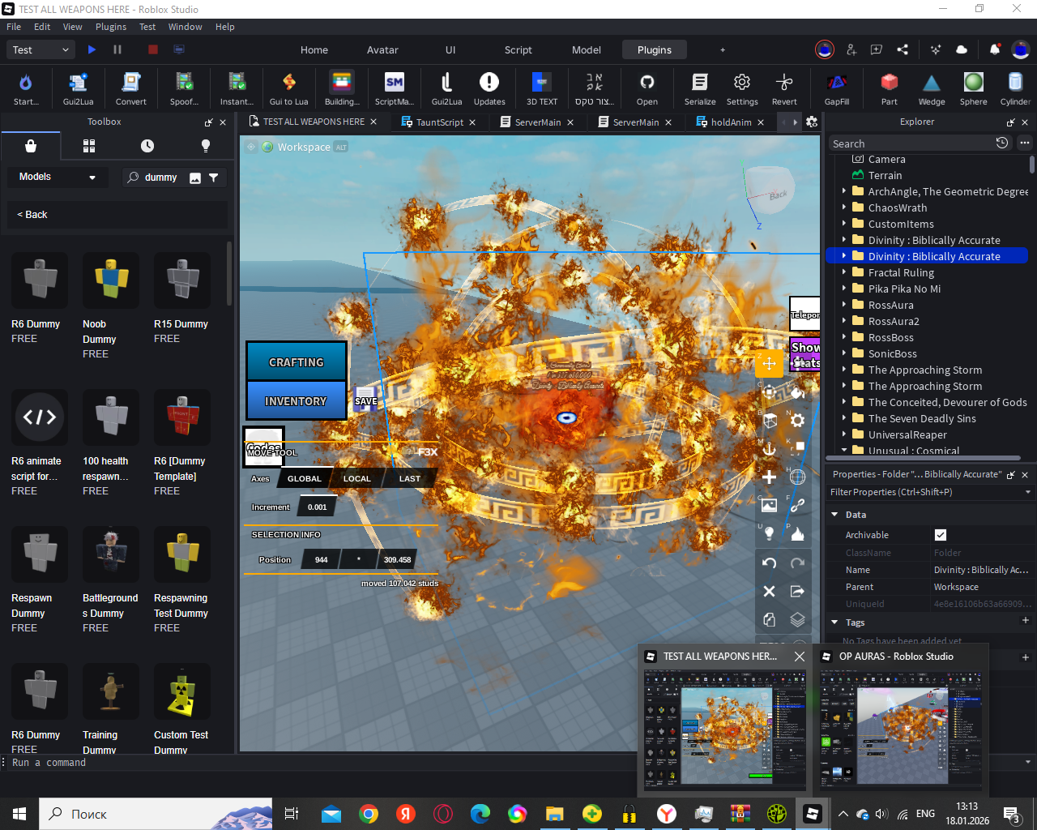Collapse the Data properties section
Viewport: 1037px width, 830px height.
(x=834, y=515)
